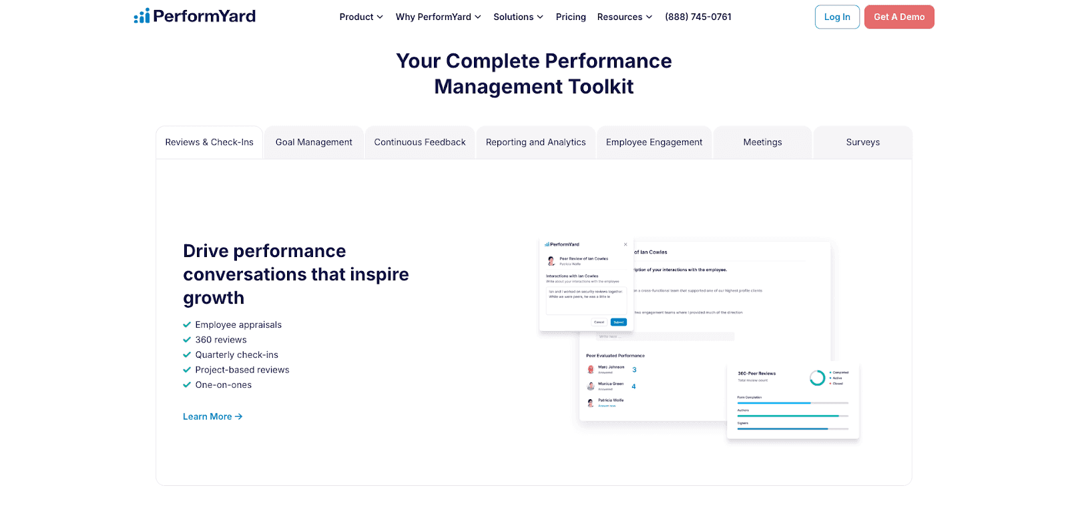Viewport: 1068px width, 526px height.
Task: Select the Reviews & Check-Ins tab
Action: (x=210, y=142)
